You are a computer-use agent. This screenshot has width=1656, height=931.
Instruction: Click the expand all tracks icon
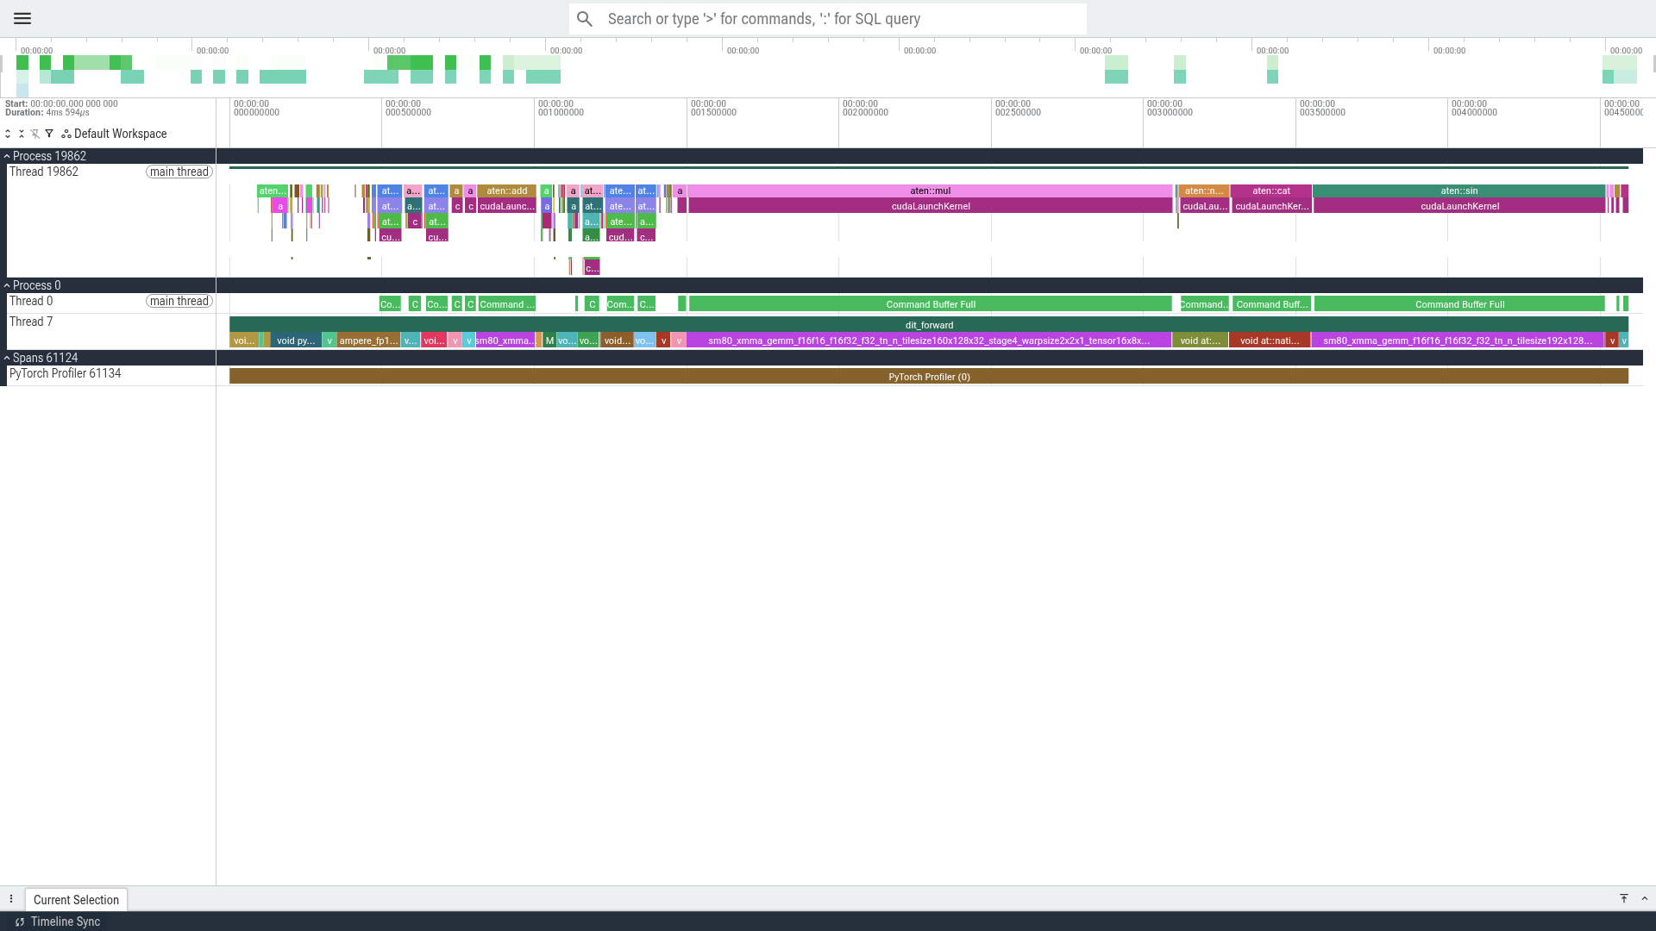click(8, 134)
